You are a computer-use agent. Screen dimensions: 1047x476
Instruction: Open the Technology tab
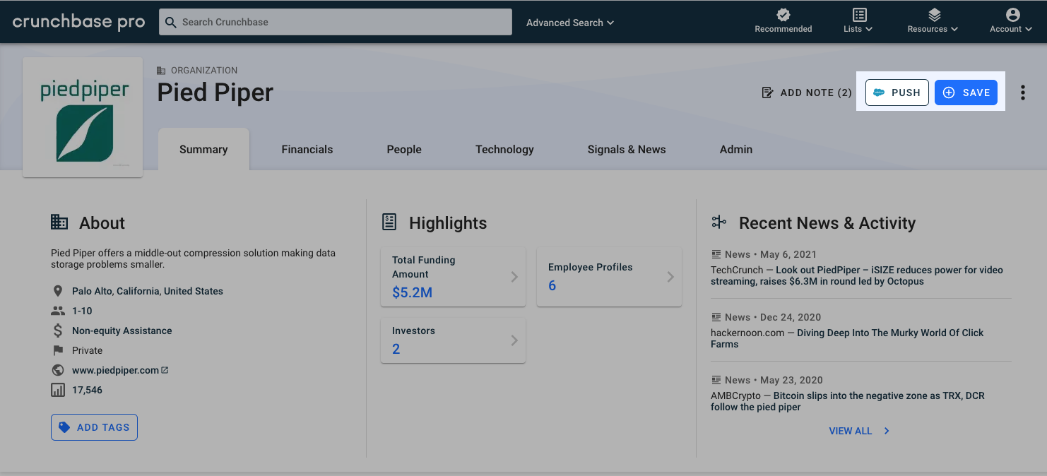(x=504, y=149)
